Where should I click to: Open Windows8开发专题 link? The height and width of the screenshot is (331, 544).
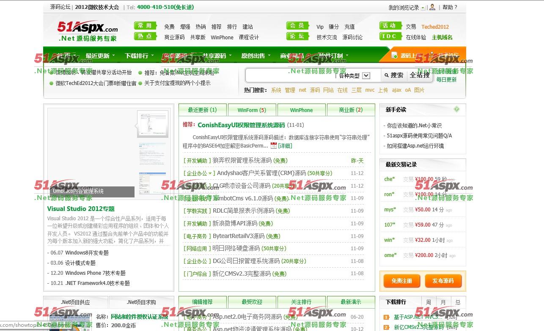pyautogui.click(x=87, y=253)
